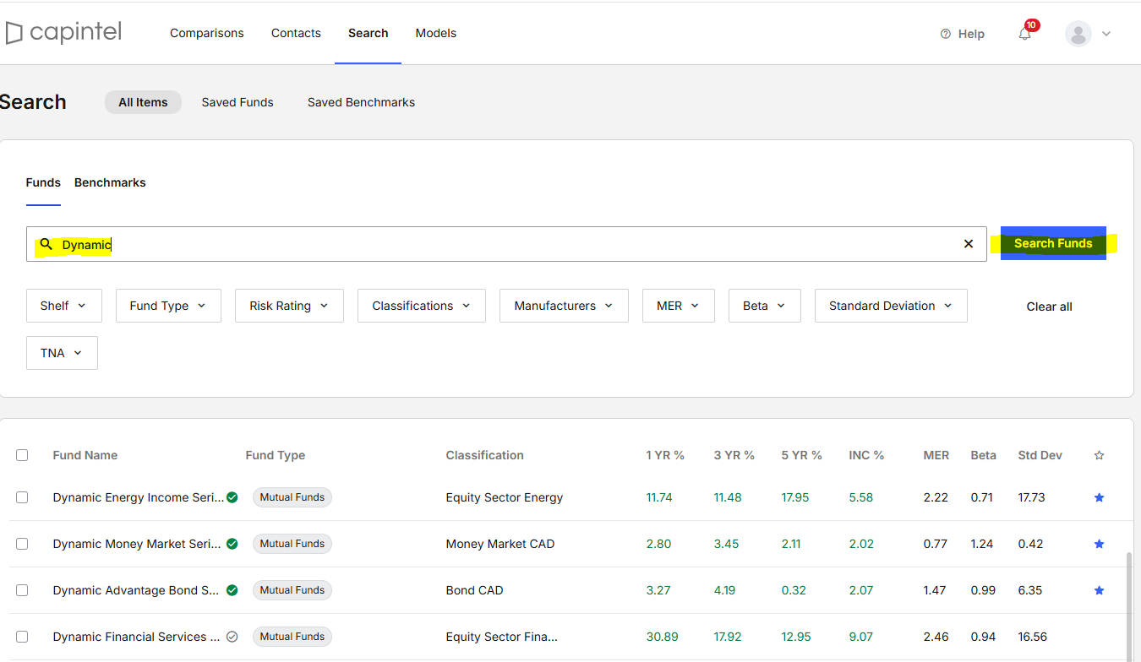Unstar Dynamic Energy Income fund
Viewport: 1141px width, 662px height.
1099,497
